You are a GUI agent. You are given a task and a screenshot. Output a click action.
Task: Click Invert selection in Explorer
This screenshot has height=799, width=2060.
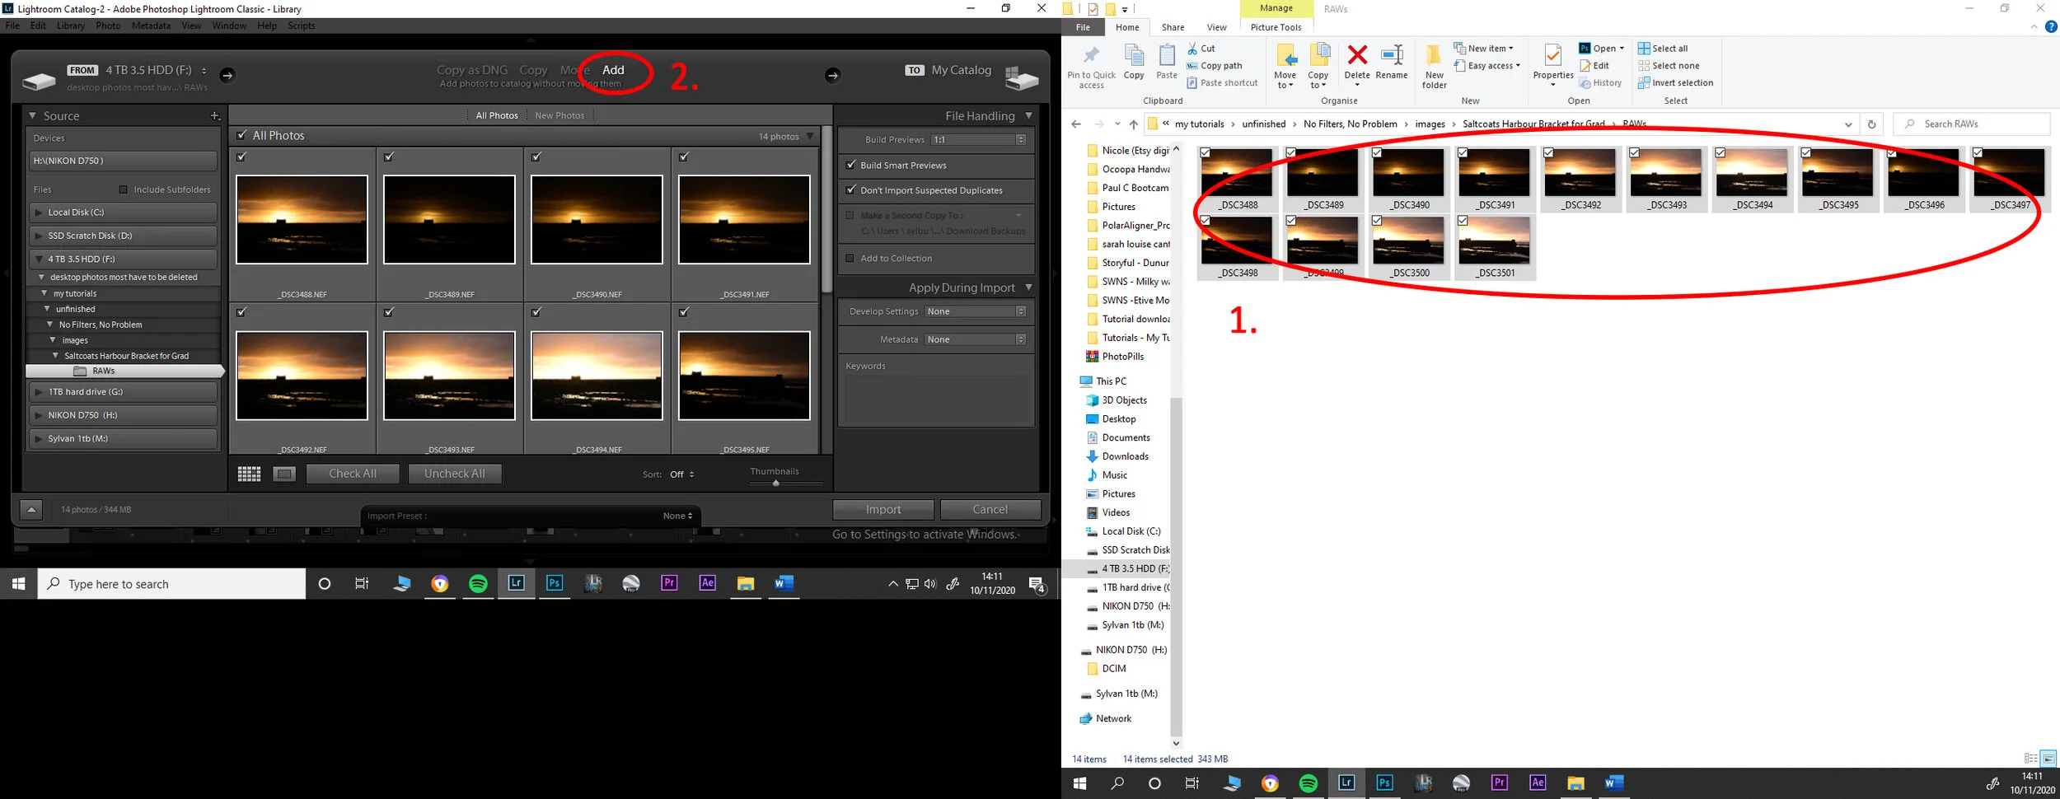pos(1675,83)
